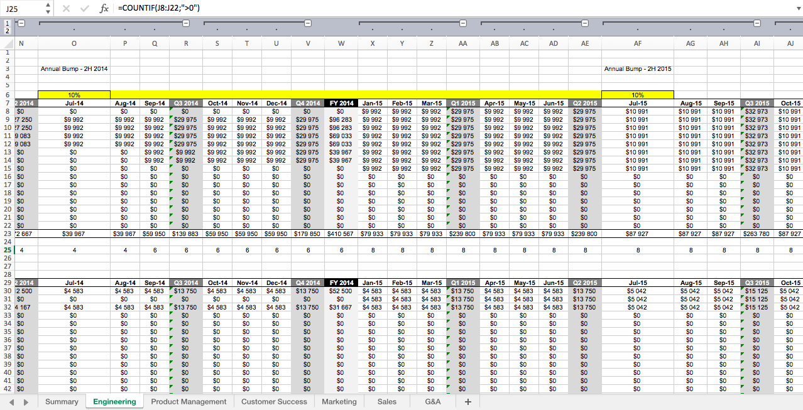
Task: Click the 'Annual Bump - 2H 2015' cell
Action: (638, 69)
